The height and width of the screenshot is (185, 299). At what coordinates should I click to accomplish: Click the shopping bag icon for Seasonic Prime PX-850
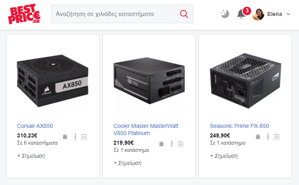[258, 137]
